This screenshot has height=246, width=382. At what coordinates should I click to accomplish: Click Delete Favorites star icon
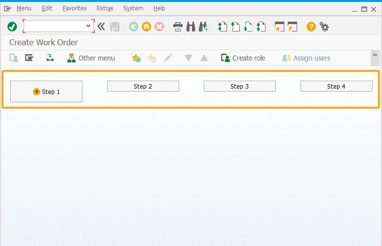point(152,58)
